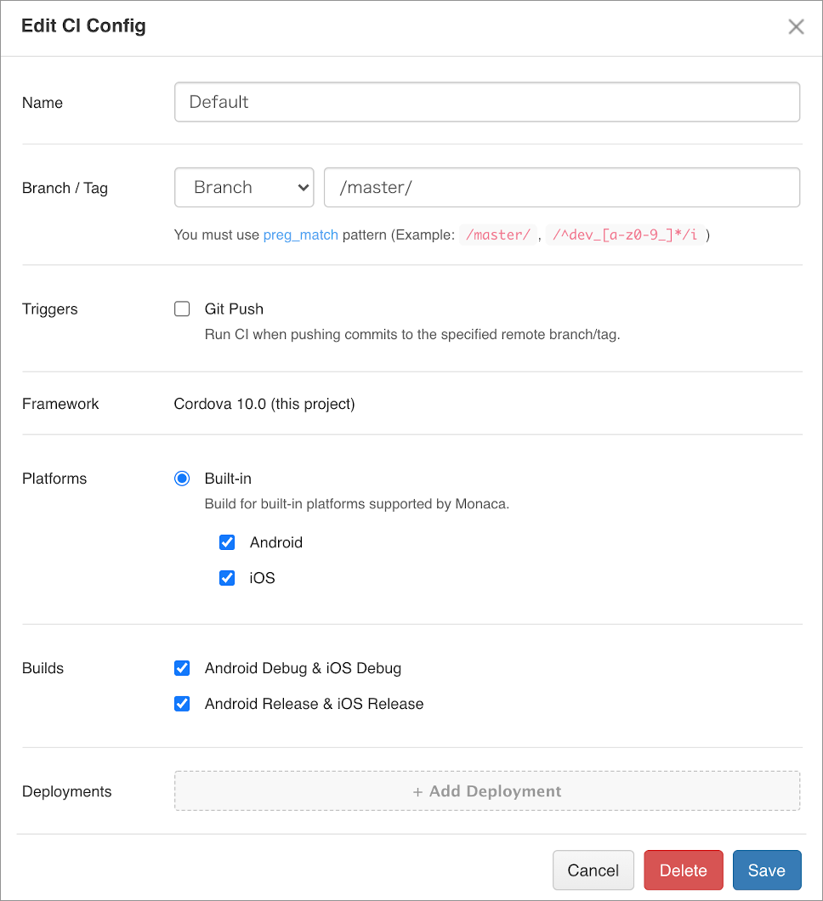Enable the Git Push trigger checkbox

pyautogui.click(x=182, y=309)
